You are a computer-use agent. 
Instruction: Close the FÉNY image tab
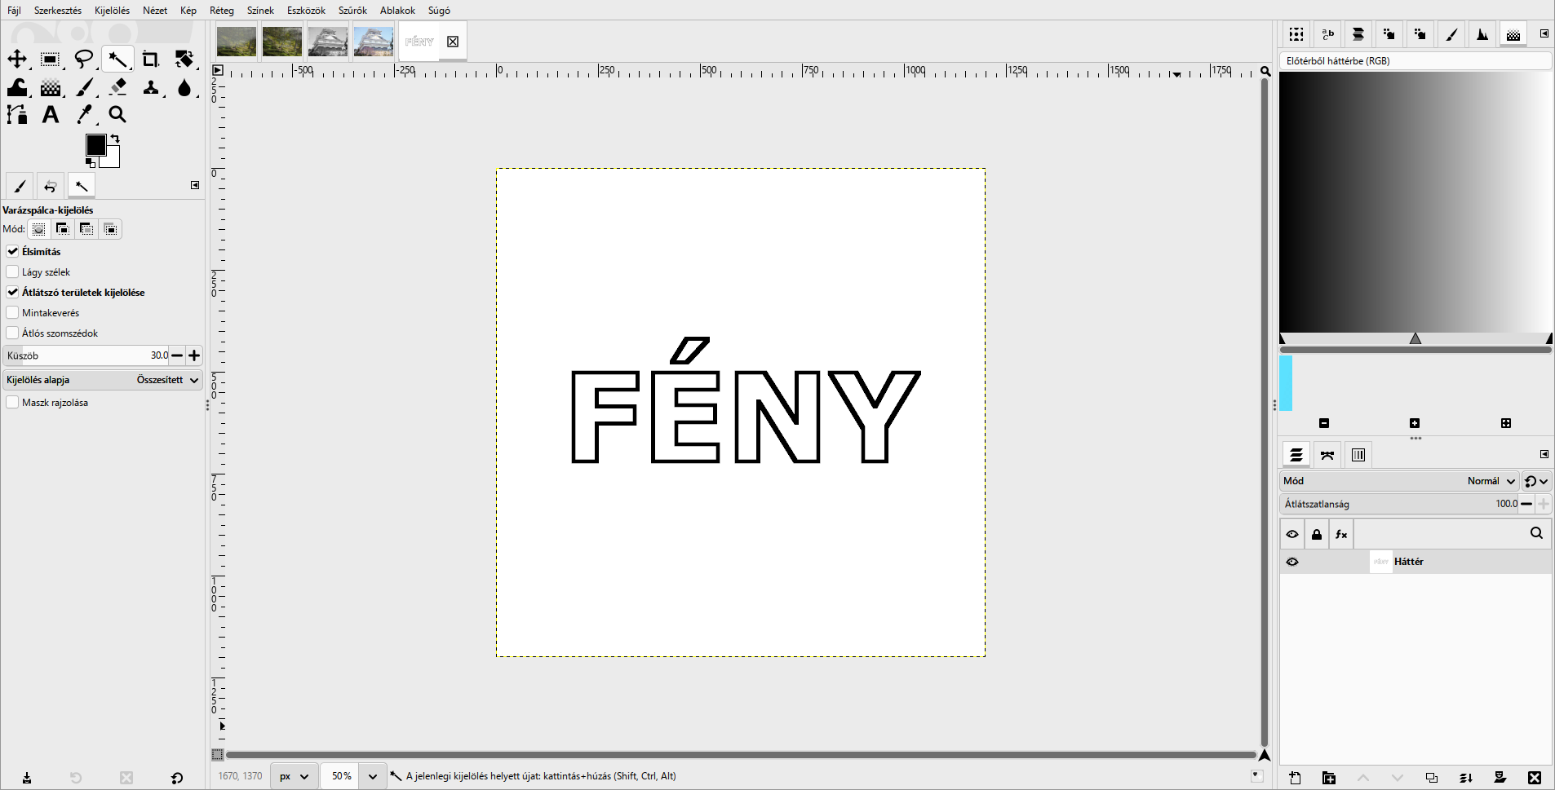(453, 42)
